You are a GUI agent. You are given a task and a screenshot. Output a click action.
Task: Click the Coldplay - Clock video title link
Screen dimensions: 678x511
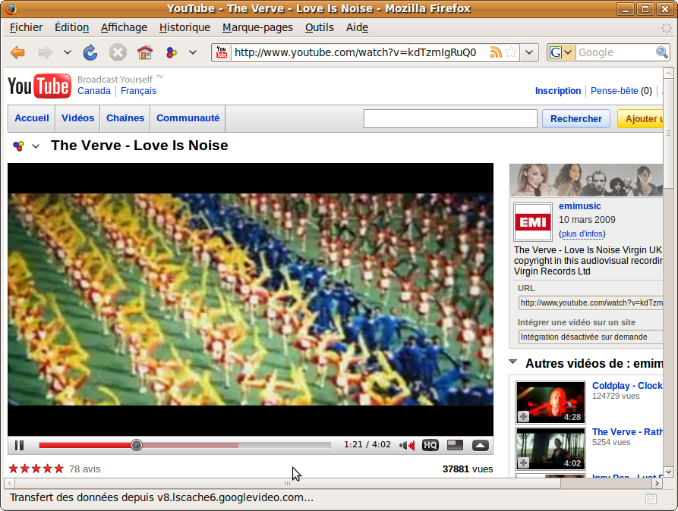click(627, 386)
